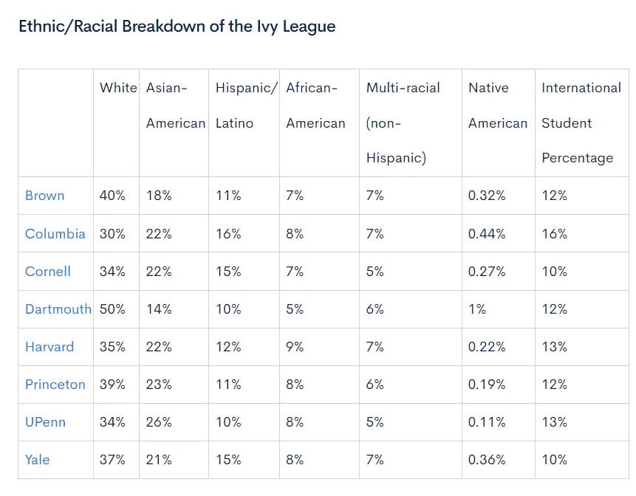
Task: Select the International Student Percentage header
Action: (x=581, y=123)
